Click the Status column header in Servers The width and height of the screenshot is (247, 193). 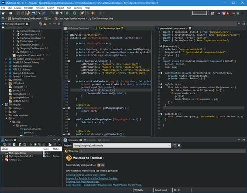tap(56, 149)
